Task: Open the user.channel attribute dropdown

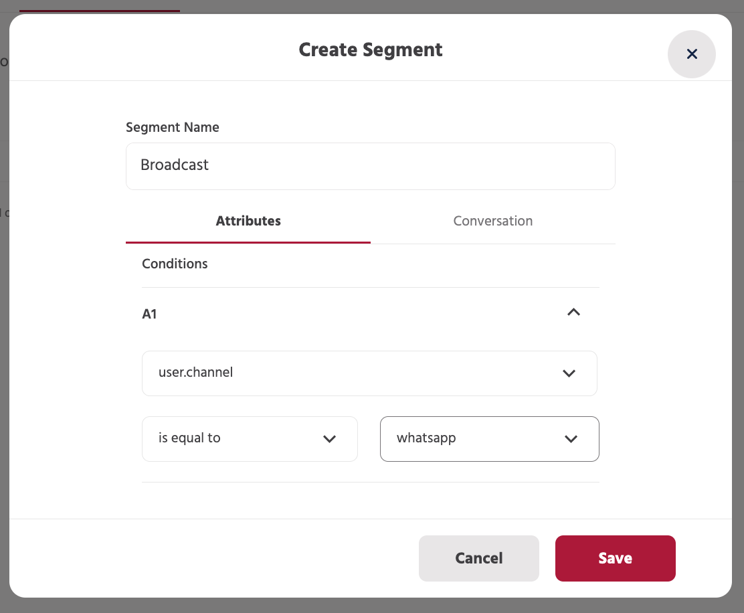Action: pos(369,373)
